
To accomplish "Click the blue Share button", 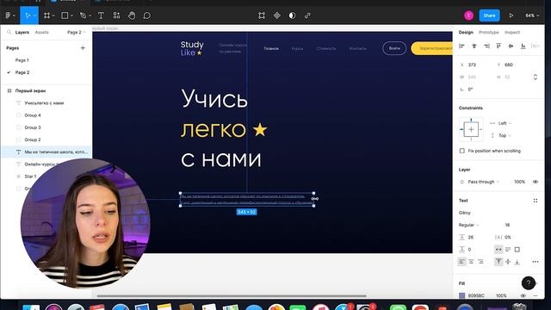I will 490,15.
